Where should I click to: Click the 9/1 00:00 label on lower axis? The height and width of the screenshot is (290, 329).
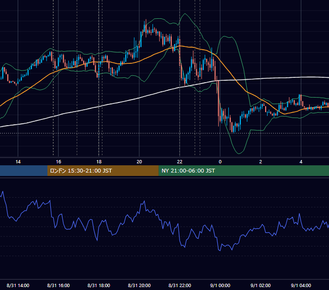coord(220,285)
